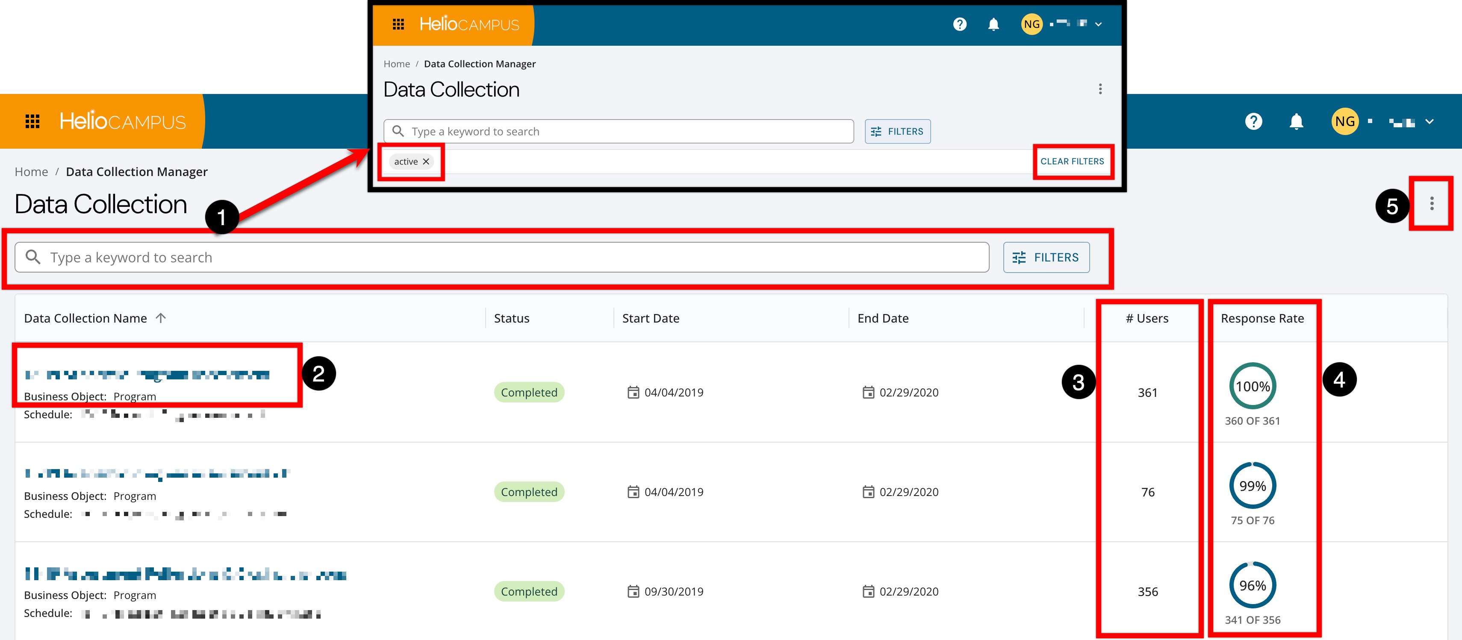Click the # Users column header
This screenshot has width=1462, height=640.
(1147, 318)
